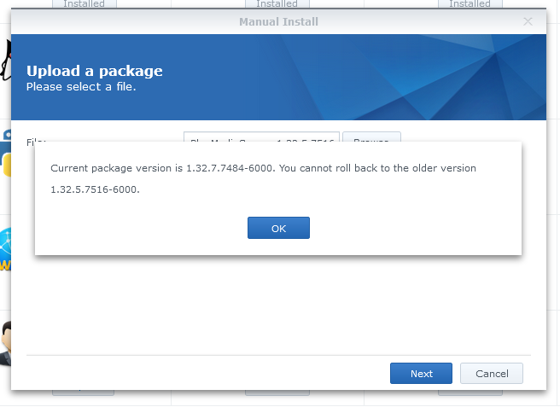
Task: Cancel the Manual Install wizard
Action: (x=491, y=374)
